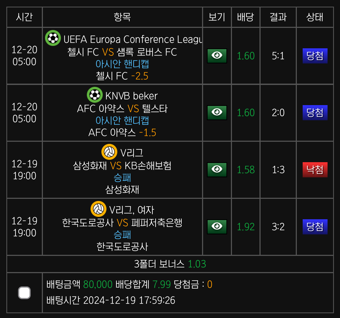Click the soccer ball icon beside UEFA Europa Conference League
Image resolution: width=340 pixels, height=318 pixels.
[53, 38]
